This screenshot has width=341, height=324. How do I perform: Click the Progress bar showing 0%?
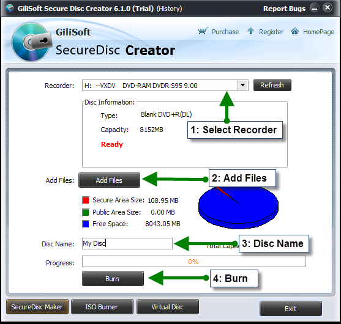pos(194,262)
